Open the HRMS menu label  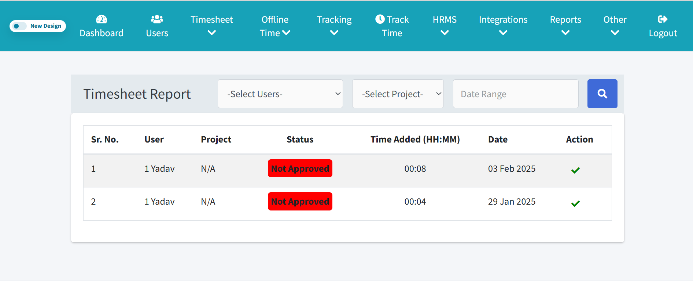tap(445, 20)
